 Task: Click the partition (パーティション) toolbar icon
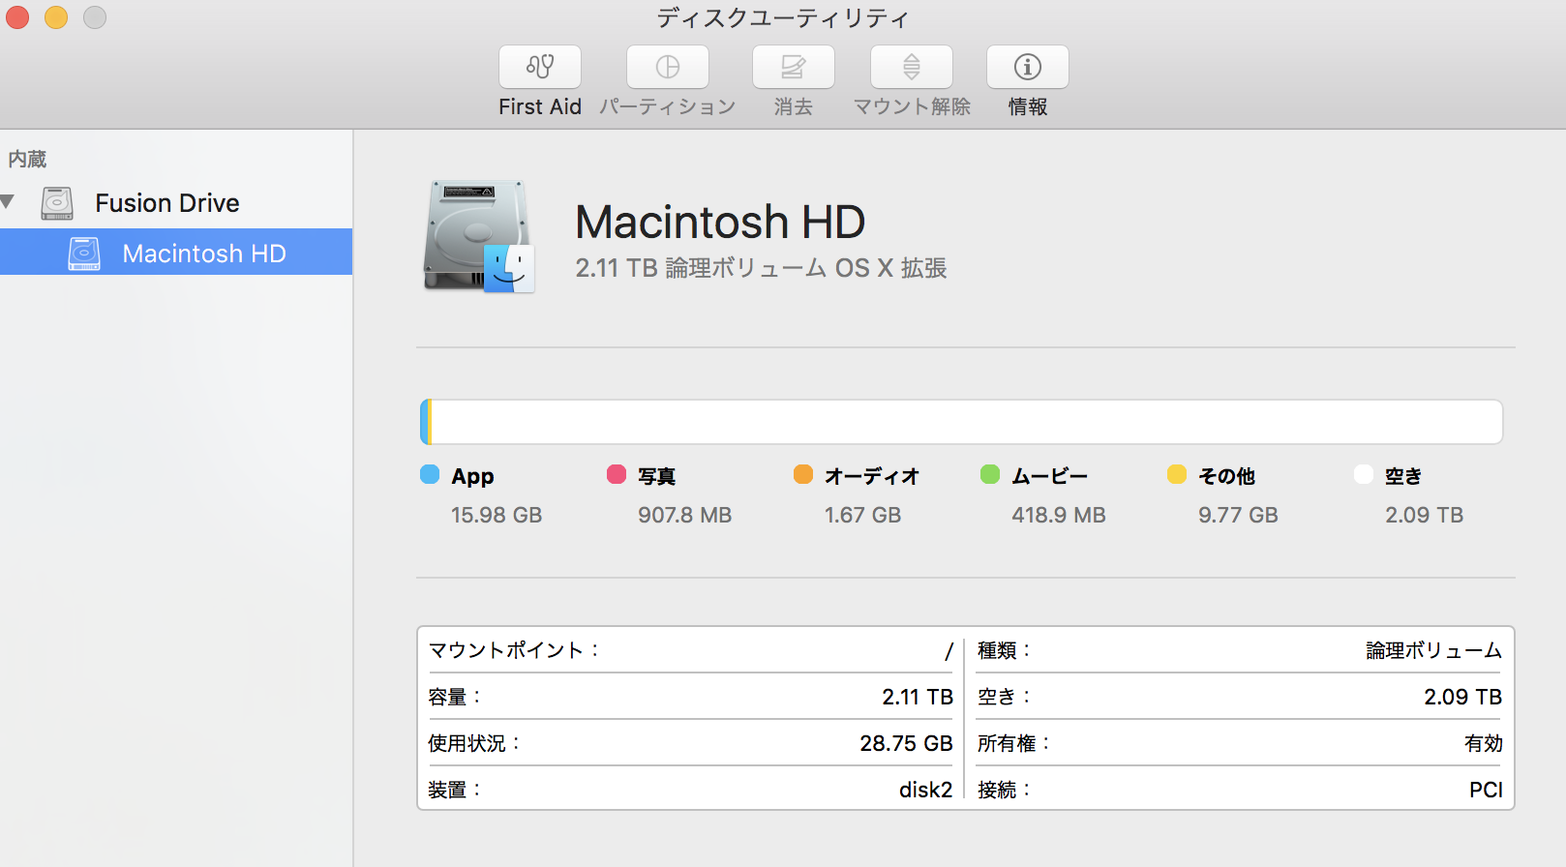point(667,67)
